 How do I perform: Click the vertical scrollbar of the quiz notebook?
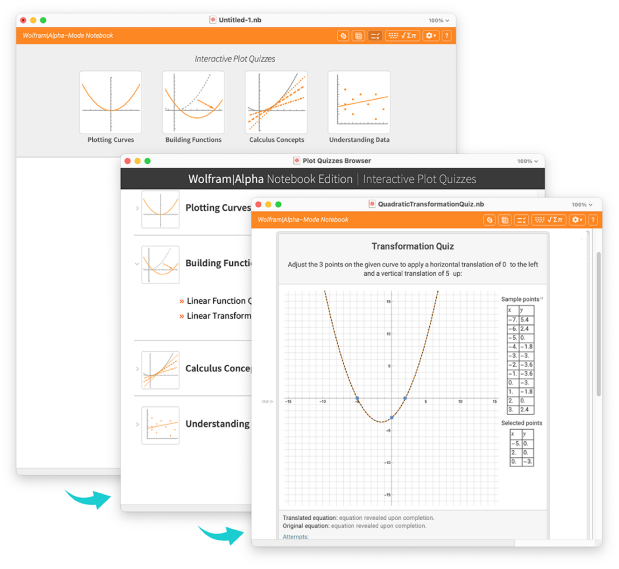tap(598, 324)
